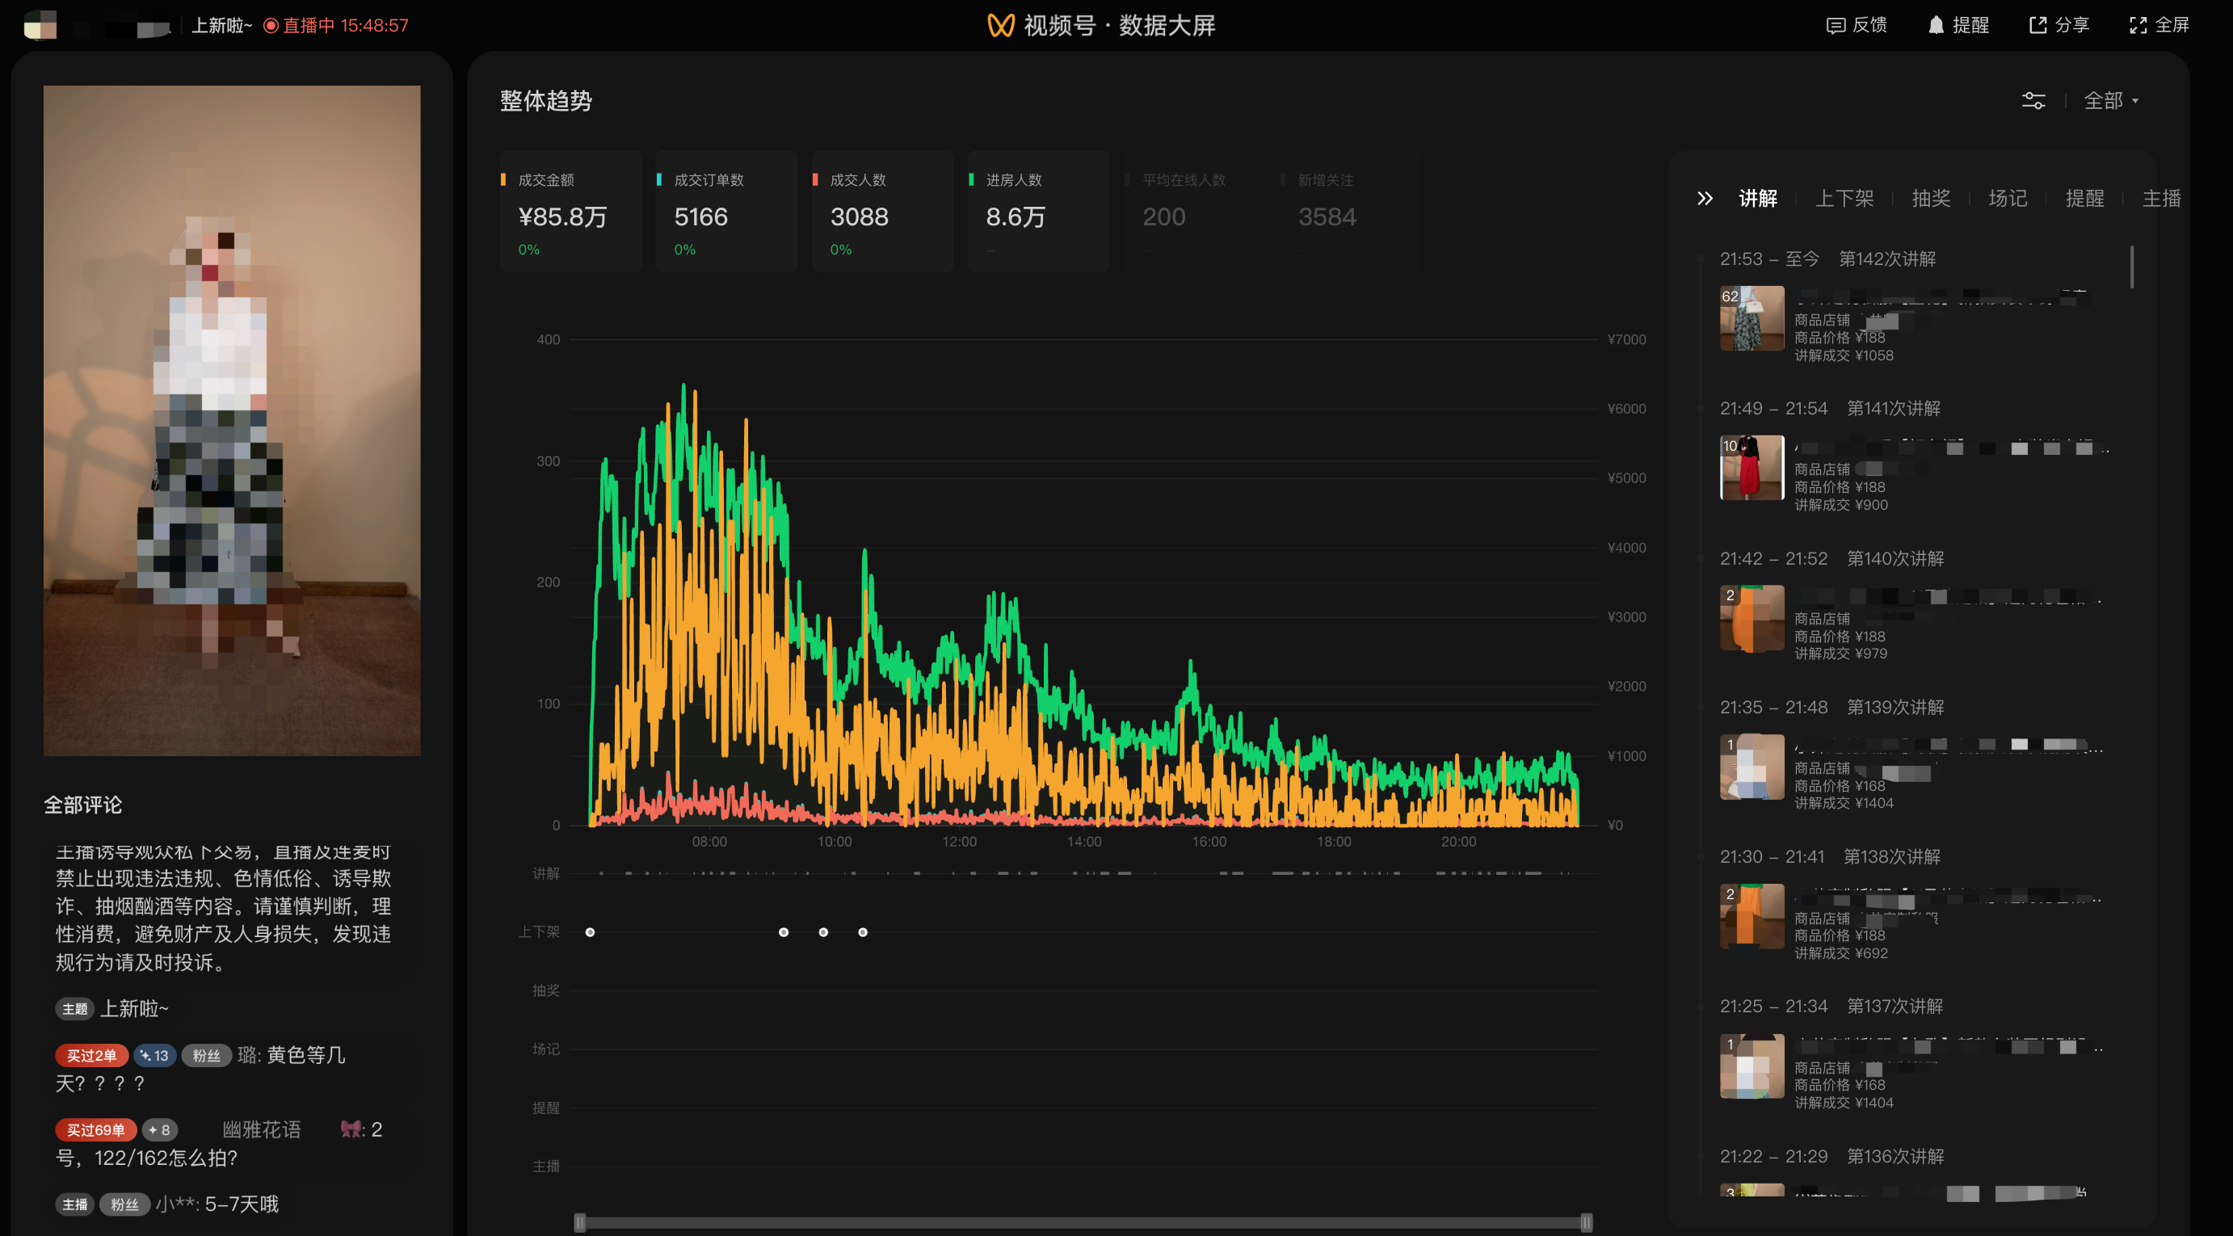The width and height of the screenshot is (2233, 1236).
Task: Open the 第141次讲解 red dress thumbnail
Action: click(x=1751, y=468)
